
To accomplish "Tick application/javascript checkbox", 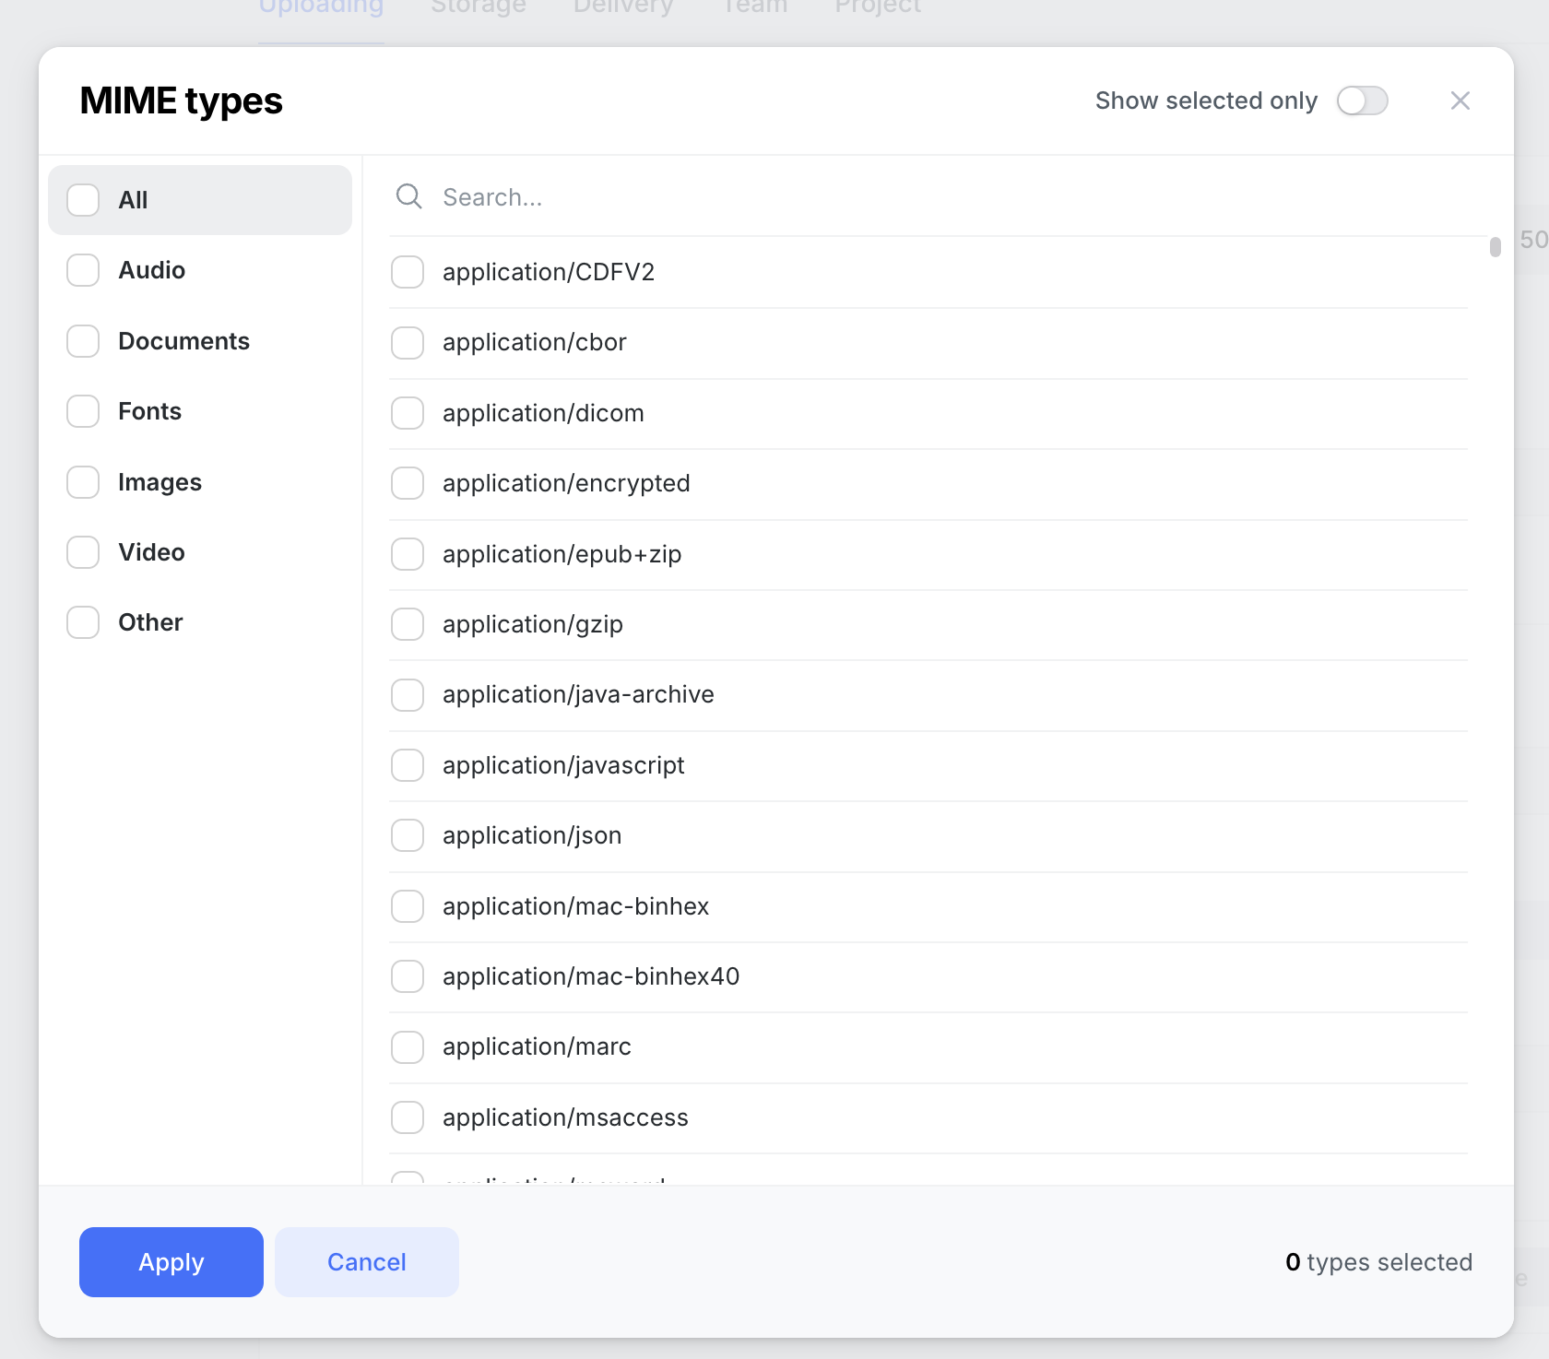I will pos(408,765).
